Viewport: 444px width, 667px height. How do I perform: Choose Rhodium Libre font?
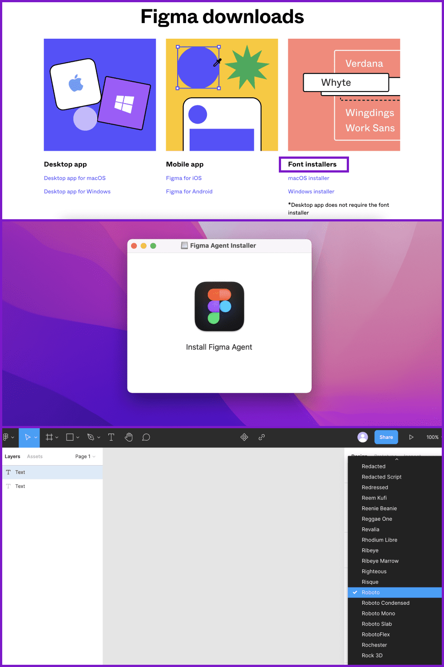pos(395,540)
